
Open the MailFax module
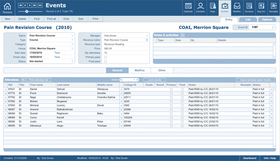(237, 8)
